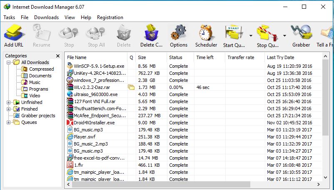Select the Music category folder
Viewport: 334px width, 190px height.
(x=35, y=82)
